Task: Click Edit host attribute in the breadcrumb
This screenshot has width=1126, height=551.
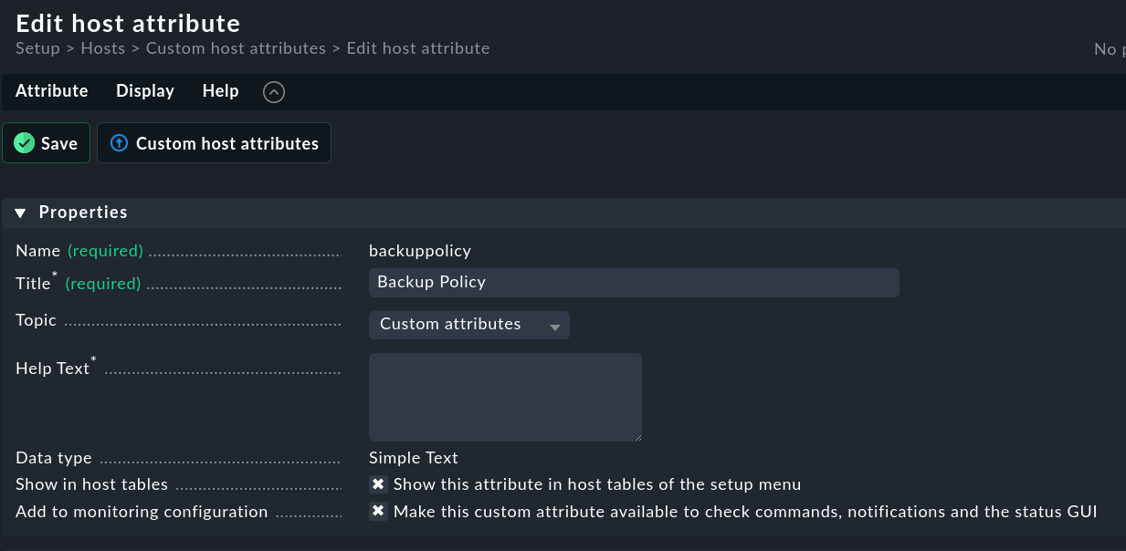Action: tap(418, 48)
